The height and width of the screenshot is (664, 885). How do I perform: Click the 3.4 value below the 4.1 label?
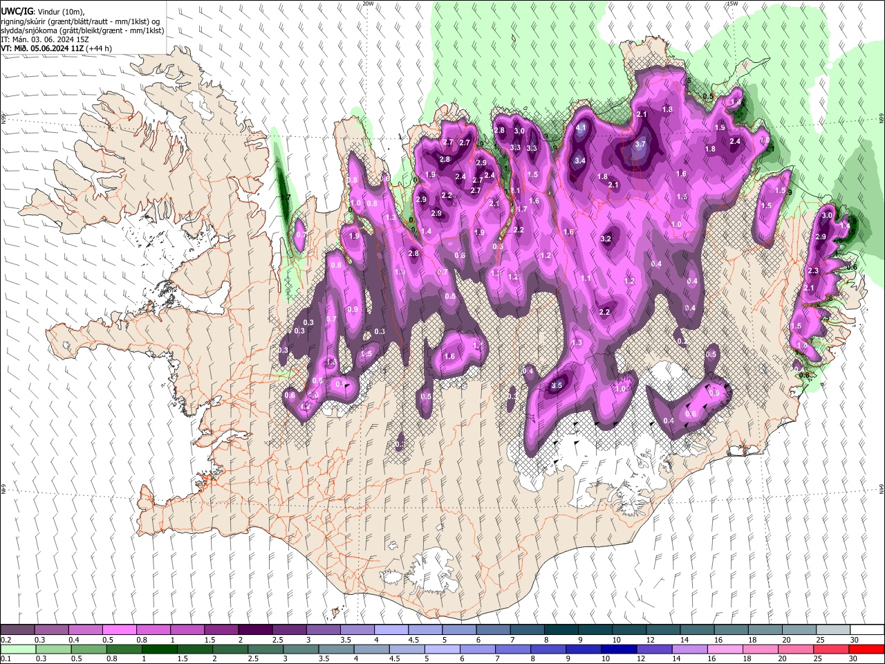[x=580, y=161]
